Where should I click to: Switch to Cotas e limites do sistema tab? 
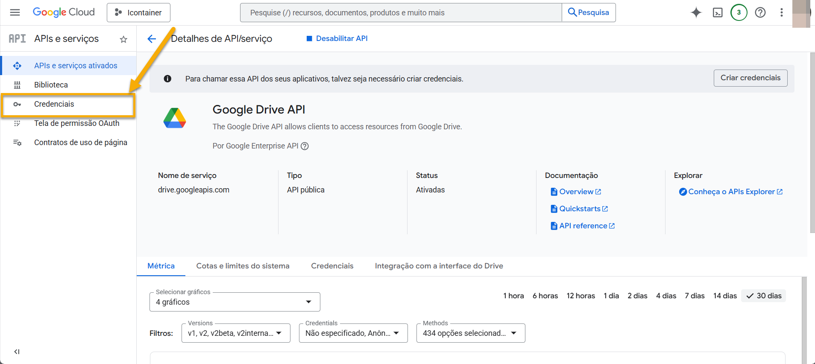(243, 266)
